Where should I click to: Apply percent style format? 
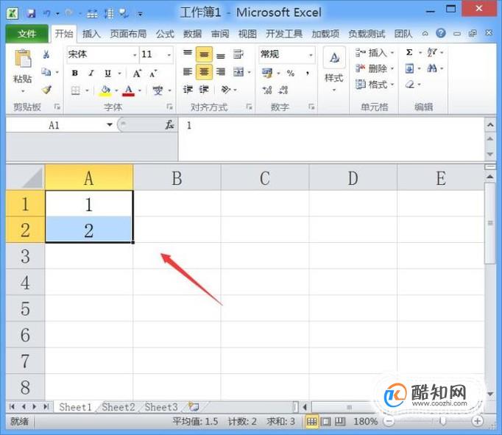(x=290, y=74)
